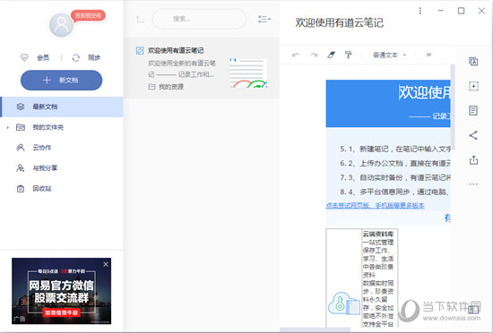Select 最新文档 in the sidebar
This screenshot has width=493, height=333.
click(x=62, y=107)
